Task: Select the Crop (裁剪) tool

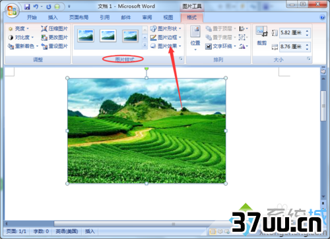Action: click(x=261, y=36)
